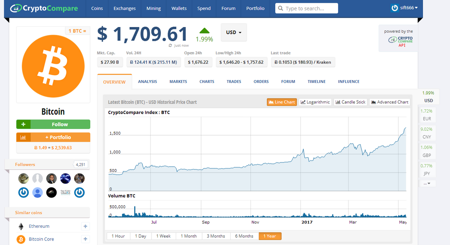Click the portfolio value $ 2,539.63
The height and width of the screenshot is (245, 450).
click(x=62, y=148)
